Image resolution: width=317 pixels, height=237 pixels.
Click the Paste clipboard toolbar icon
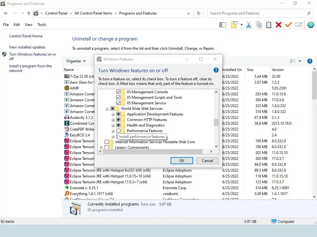click(x=269, y=25)
